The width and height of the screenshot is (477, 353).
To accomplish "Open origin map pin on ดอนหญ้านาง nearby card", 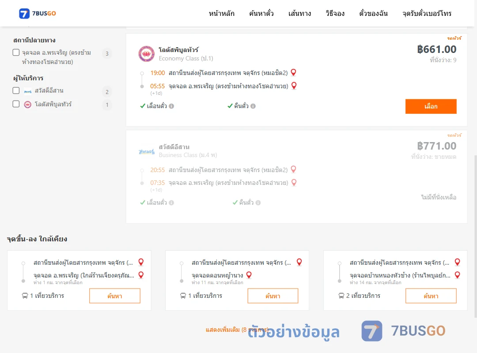I will pos(299,262).
